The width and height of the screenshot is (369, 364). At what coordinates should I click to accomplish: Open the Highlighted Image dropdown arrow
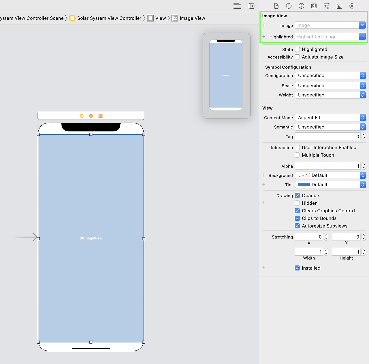click(363, 37)
